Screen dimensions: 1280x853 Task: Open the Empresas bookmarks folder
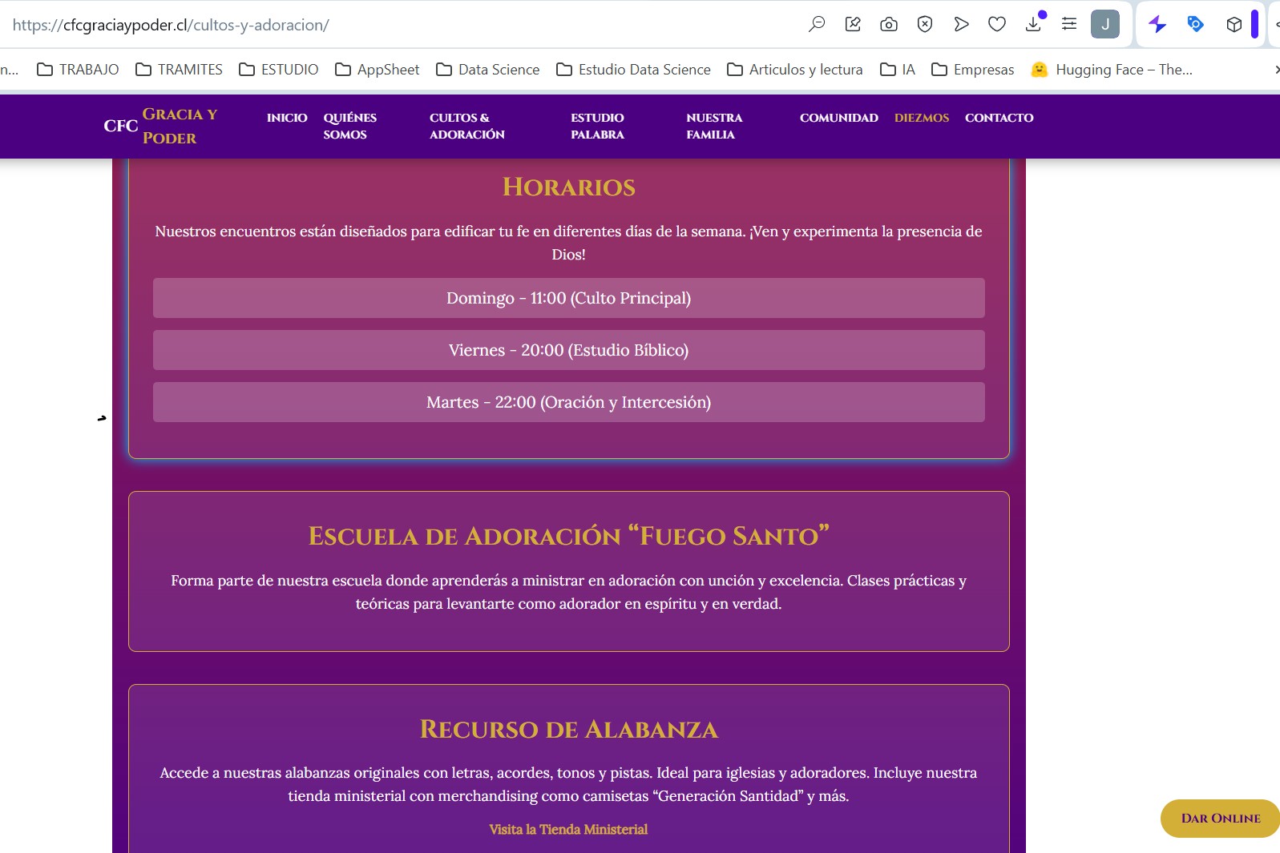click(972, 70)
